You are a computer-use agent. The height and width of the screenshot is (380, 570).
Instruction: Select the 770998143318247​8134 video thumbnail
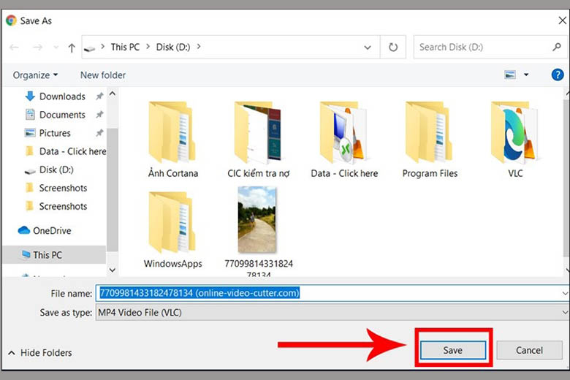[x=257, y=220]
